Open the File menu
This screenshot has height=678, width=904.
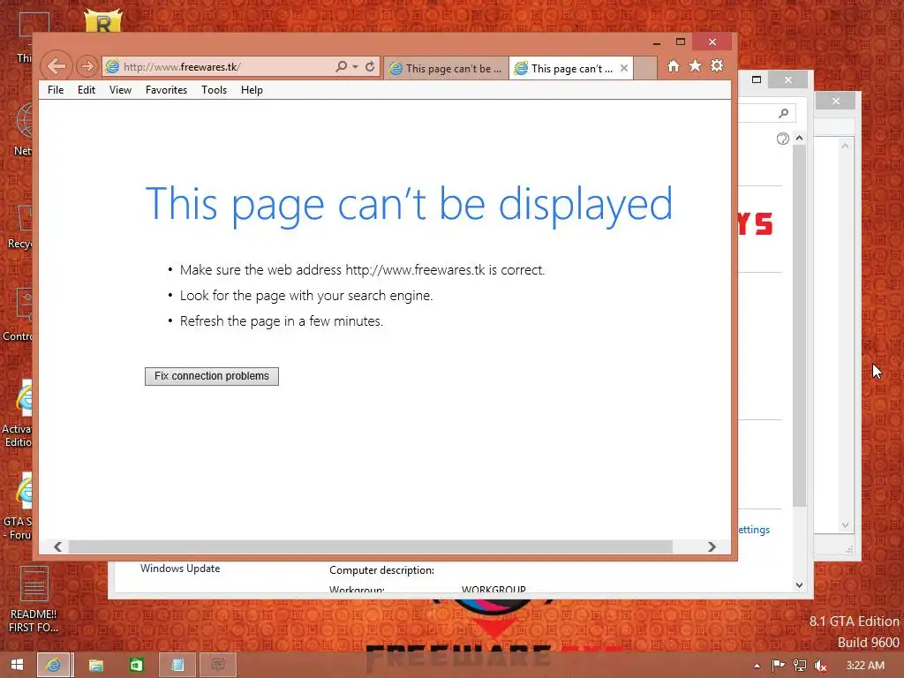(56, 90)
